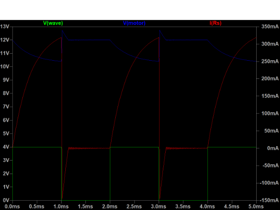Click the 4.0ms time axis label

(208, 206)
